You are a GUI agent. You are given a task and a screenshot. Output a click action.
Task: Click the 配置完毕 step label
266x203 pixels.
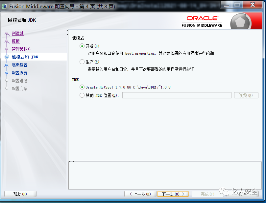19,89
